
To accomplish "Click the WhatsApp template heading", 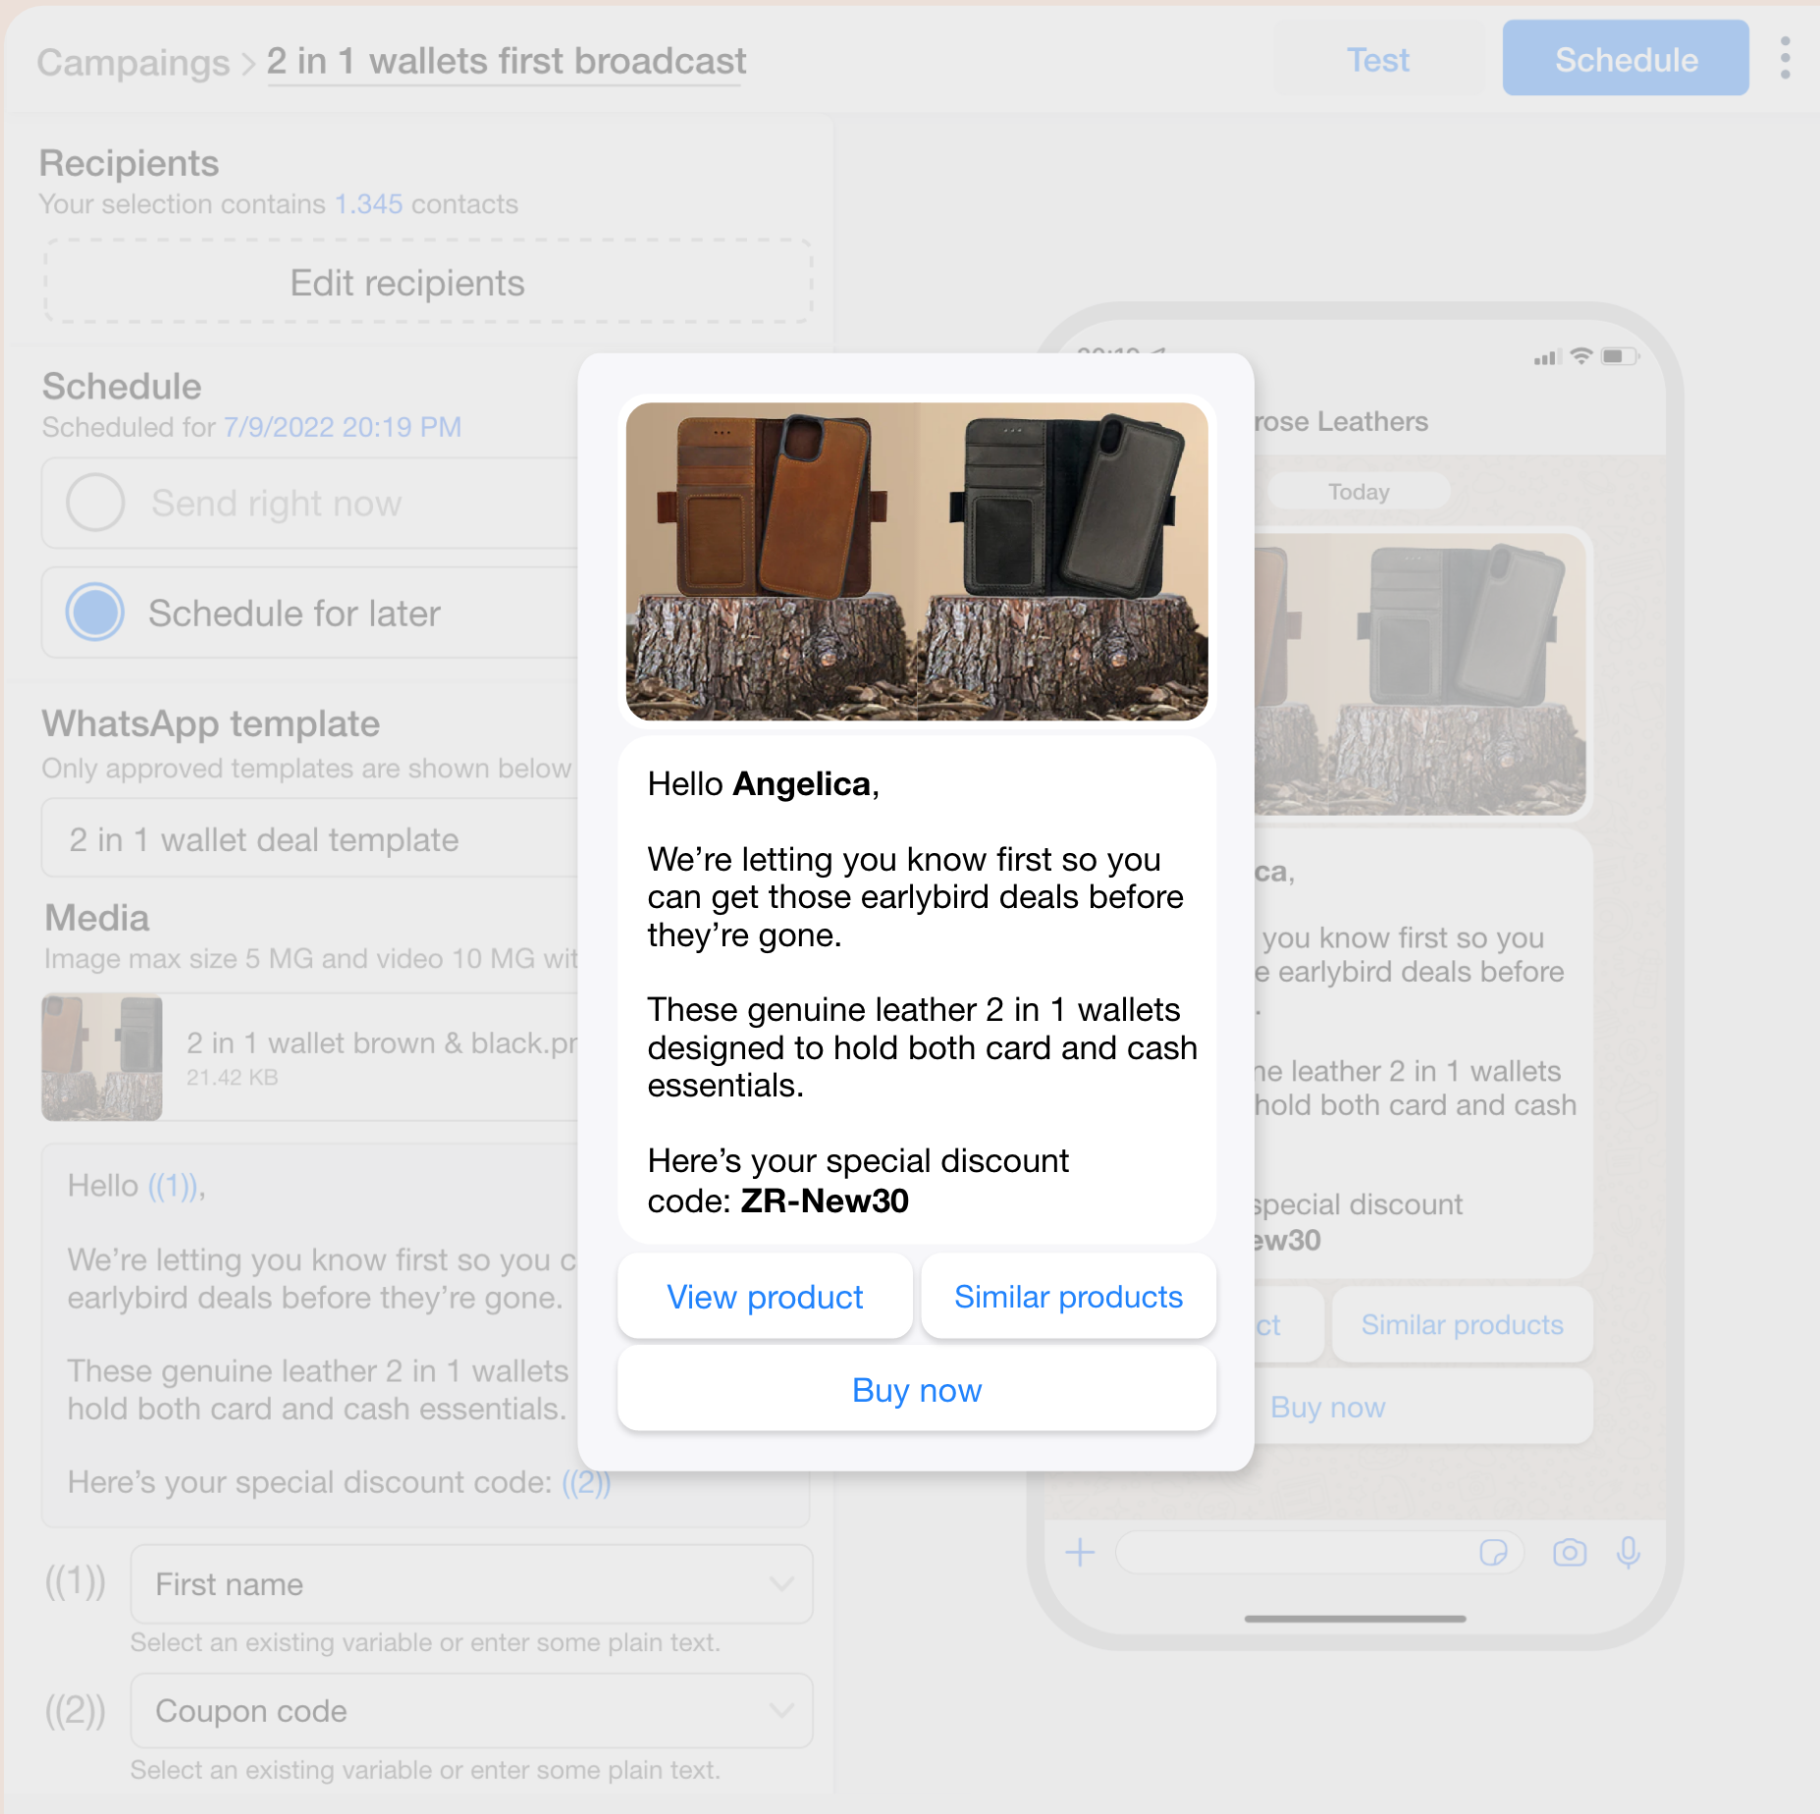I will click(211, 723).
